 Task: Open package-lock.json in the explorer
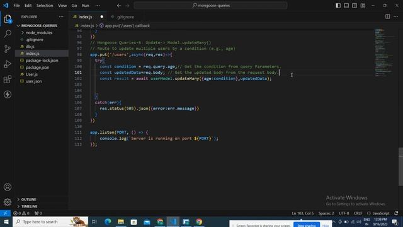pos(42,61)
